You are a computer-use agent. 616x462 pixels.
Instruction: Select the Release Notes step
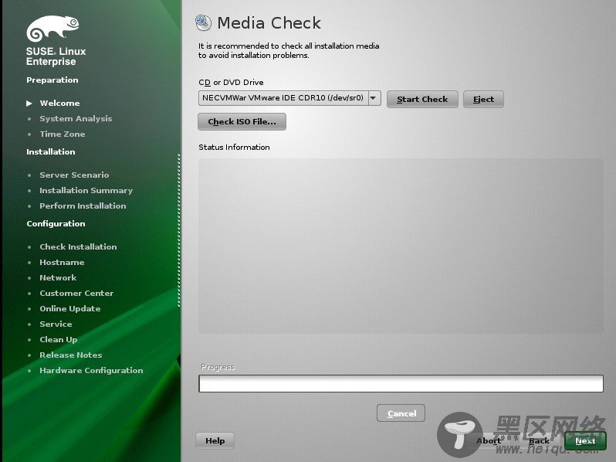(x=71, y=355)
